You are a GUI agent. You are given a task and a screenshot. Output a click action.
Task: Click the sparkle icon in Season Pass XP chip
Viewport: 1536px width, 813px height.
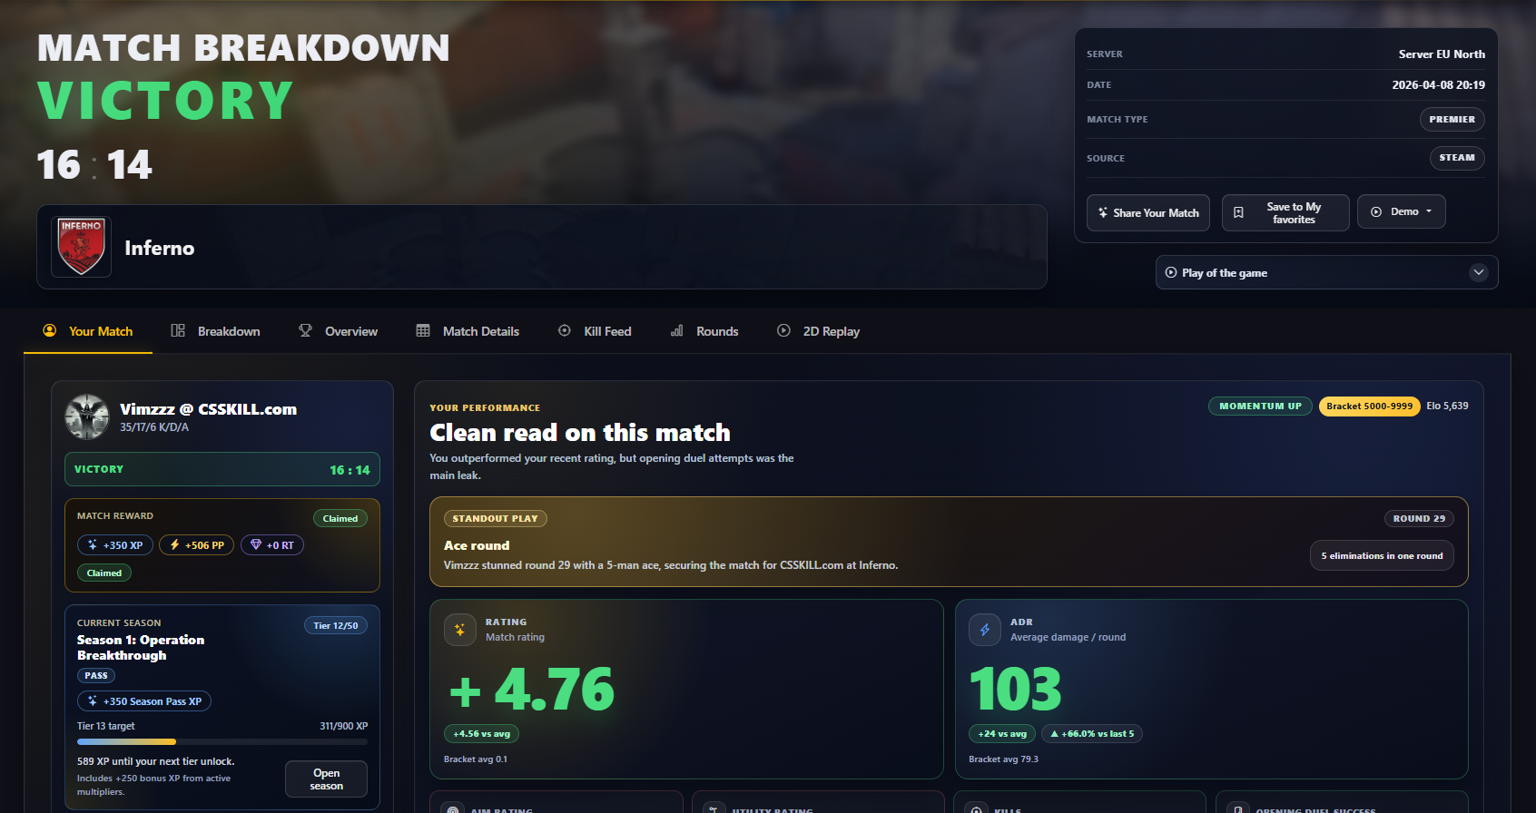[x=93, y=700]
